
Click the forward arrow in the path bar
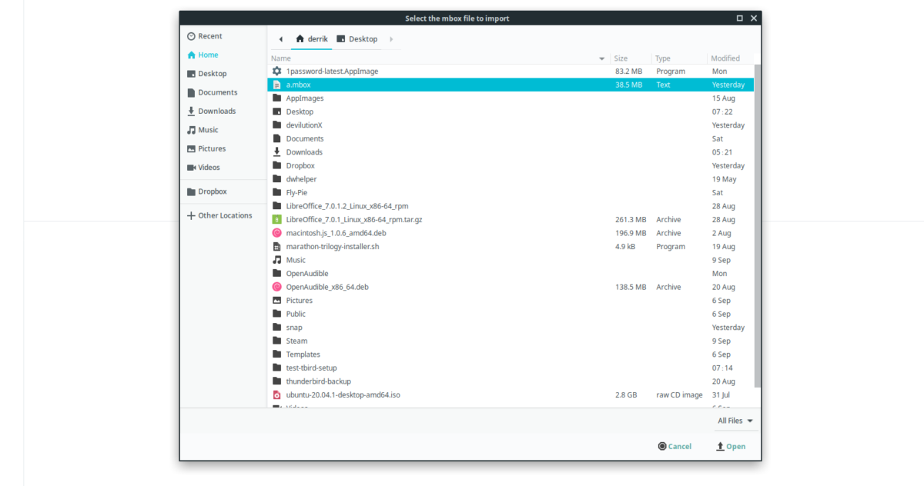click(x=391, y=39)
